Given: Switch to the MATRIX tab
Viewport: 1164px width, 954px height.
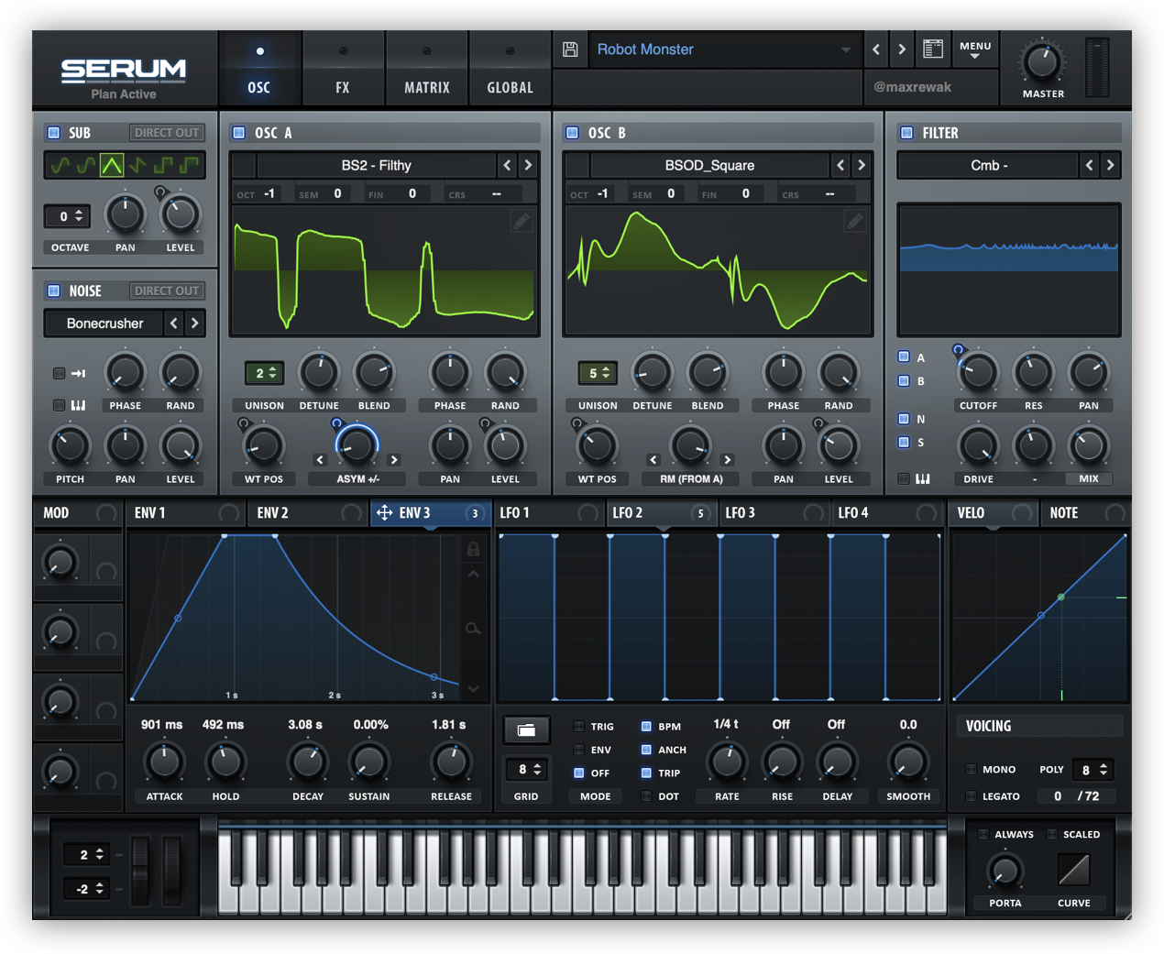Looking at the screenshot, I should tap(427, 70).
